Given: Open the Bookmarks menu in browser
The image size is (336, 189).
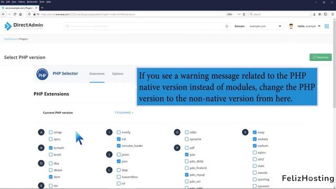Looking at the screenshot, I should coord(32,2).
